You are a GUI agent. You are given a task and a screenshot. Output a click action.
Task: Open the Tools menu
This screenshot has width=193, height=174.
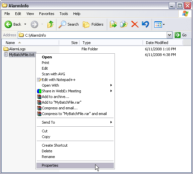[x=64, y=14]
